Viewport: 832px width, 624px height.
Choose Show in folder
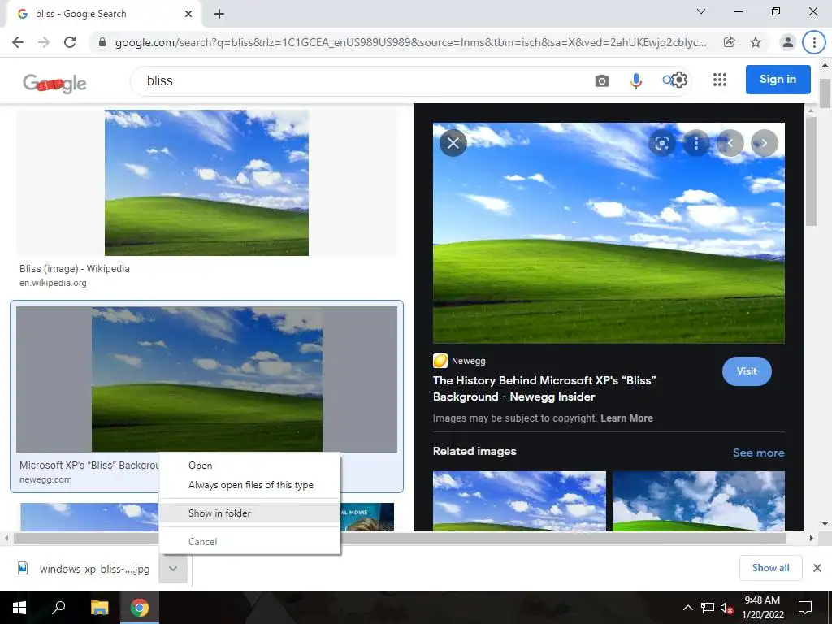pos(249,513)
